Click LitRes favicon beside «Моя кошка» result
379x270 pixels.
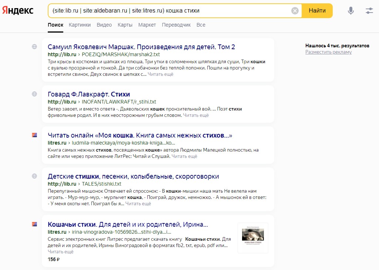coord(34,135)
